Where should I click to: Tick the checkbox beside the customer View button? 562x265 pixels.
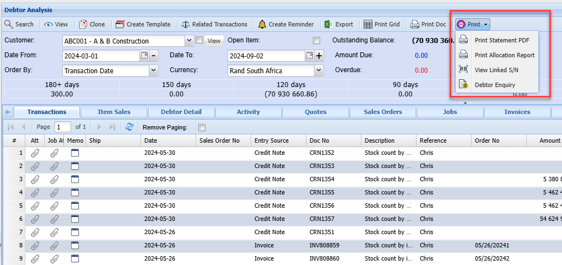click(x=199, y=41)
